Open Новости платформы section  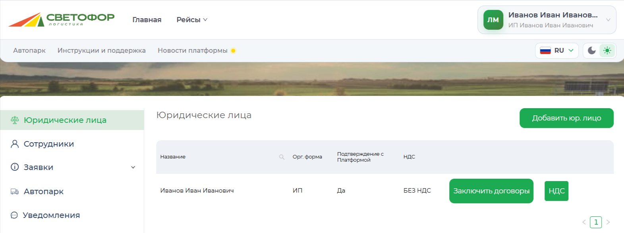[x=193, y=50]
